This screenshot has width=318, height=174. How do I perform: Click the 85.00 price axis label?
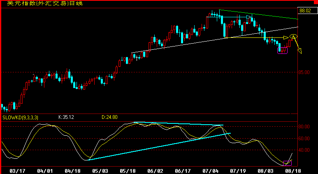coord(304,72)
